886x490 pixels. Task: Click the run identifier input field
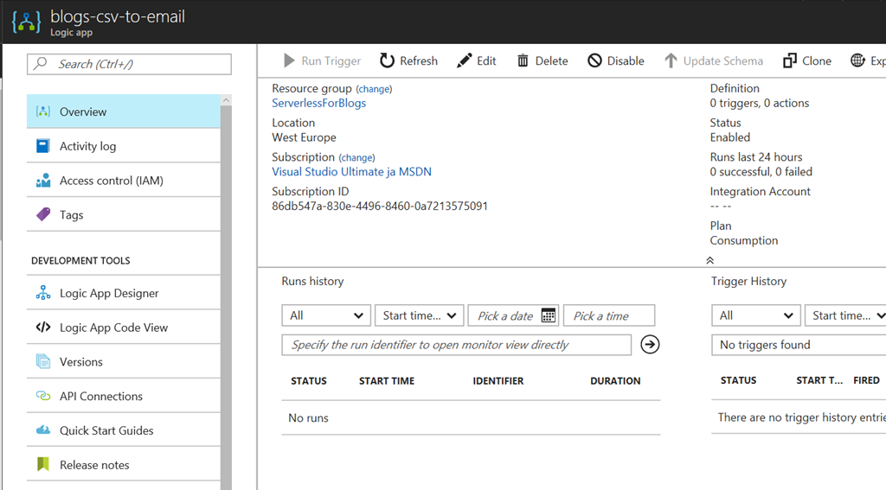pos(456,345)
